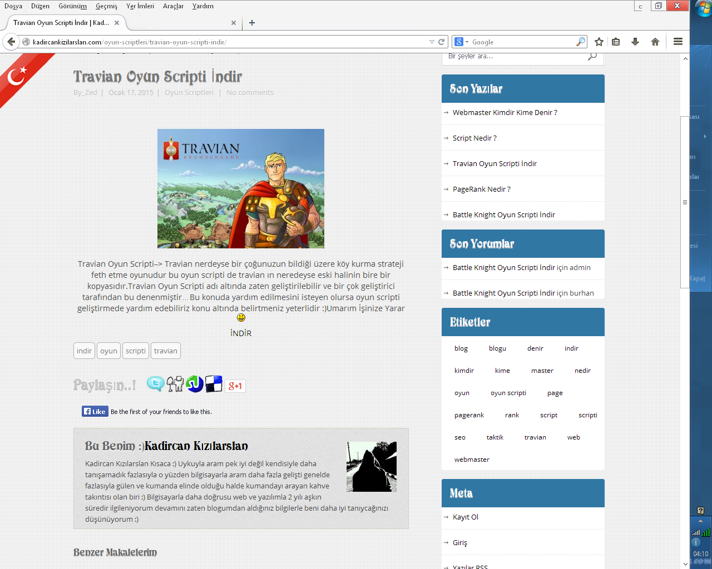
Task: Close the Travian Oyun Scripti tab
Action: (x=117, y=23)
